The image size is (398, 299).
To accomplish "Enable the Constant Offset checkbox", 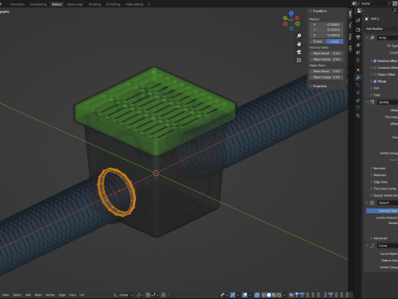I will (375, 68).
